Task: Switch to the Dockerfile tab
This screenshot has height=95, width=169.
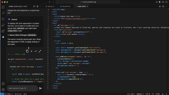Action: point(65,6)
